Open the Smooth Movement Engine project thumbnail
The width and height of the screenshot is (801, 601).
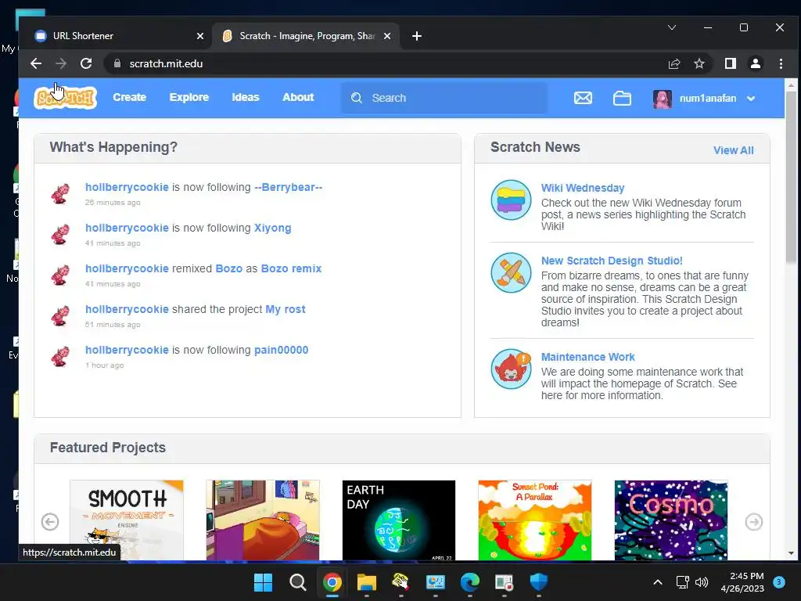pyautogui.click(x=126, y=520)
